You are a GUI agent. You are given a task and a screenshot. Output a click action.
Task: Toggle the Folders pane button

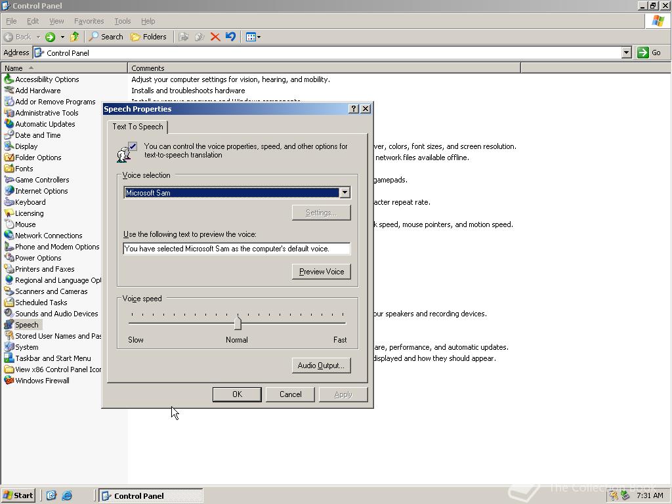(148, 37)
